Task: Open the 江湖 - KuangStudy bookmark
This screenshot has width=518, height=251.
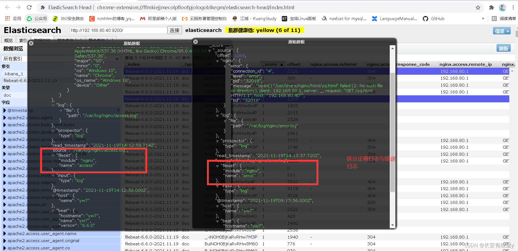Action: 254,18
